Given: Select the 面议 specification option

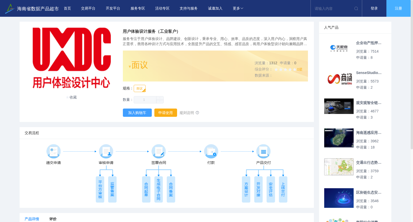Looking at the screenshot, I should tap(140, 88).
